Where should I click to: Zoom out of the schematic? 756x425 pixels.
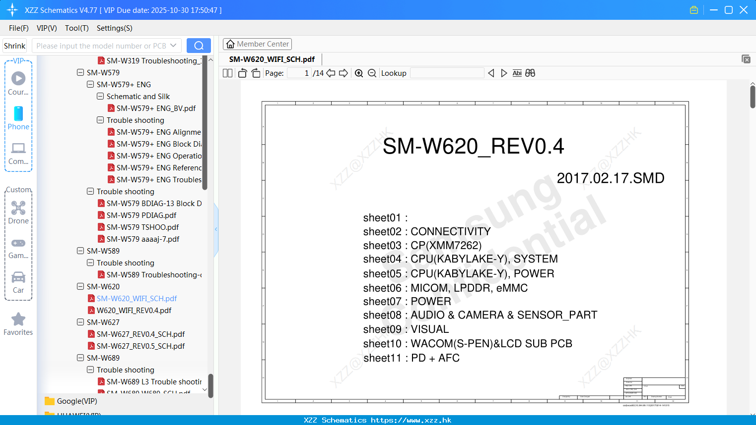[x=372, y=73]
